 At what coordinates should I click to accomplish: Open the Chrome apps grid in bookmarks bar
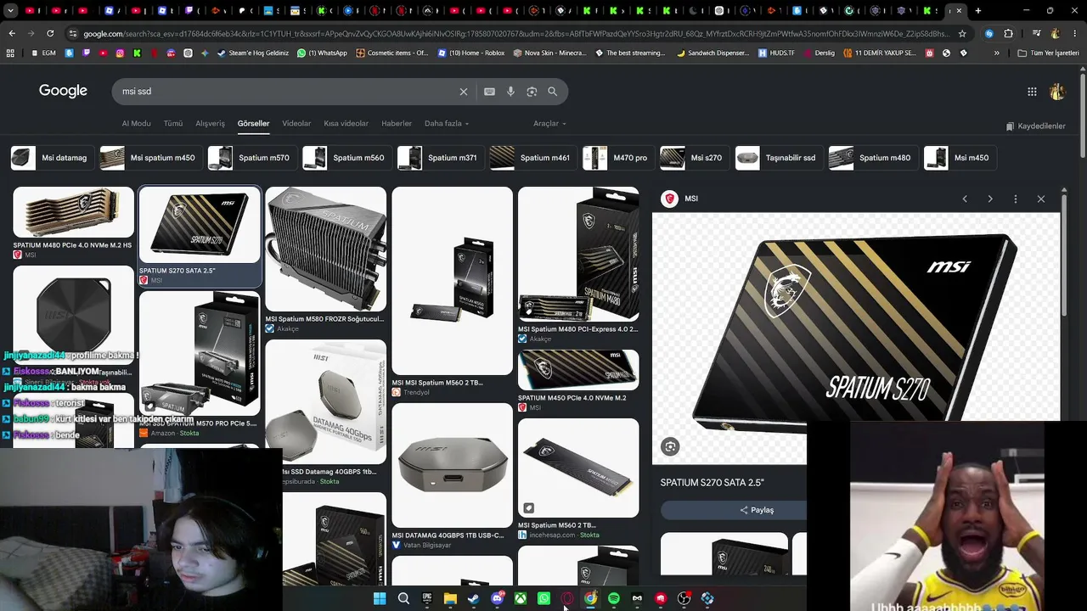tap(10, 53)
